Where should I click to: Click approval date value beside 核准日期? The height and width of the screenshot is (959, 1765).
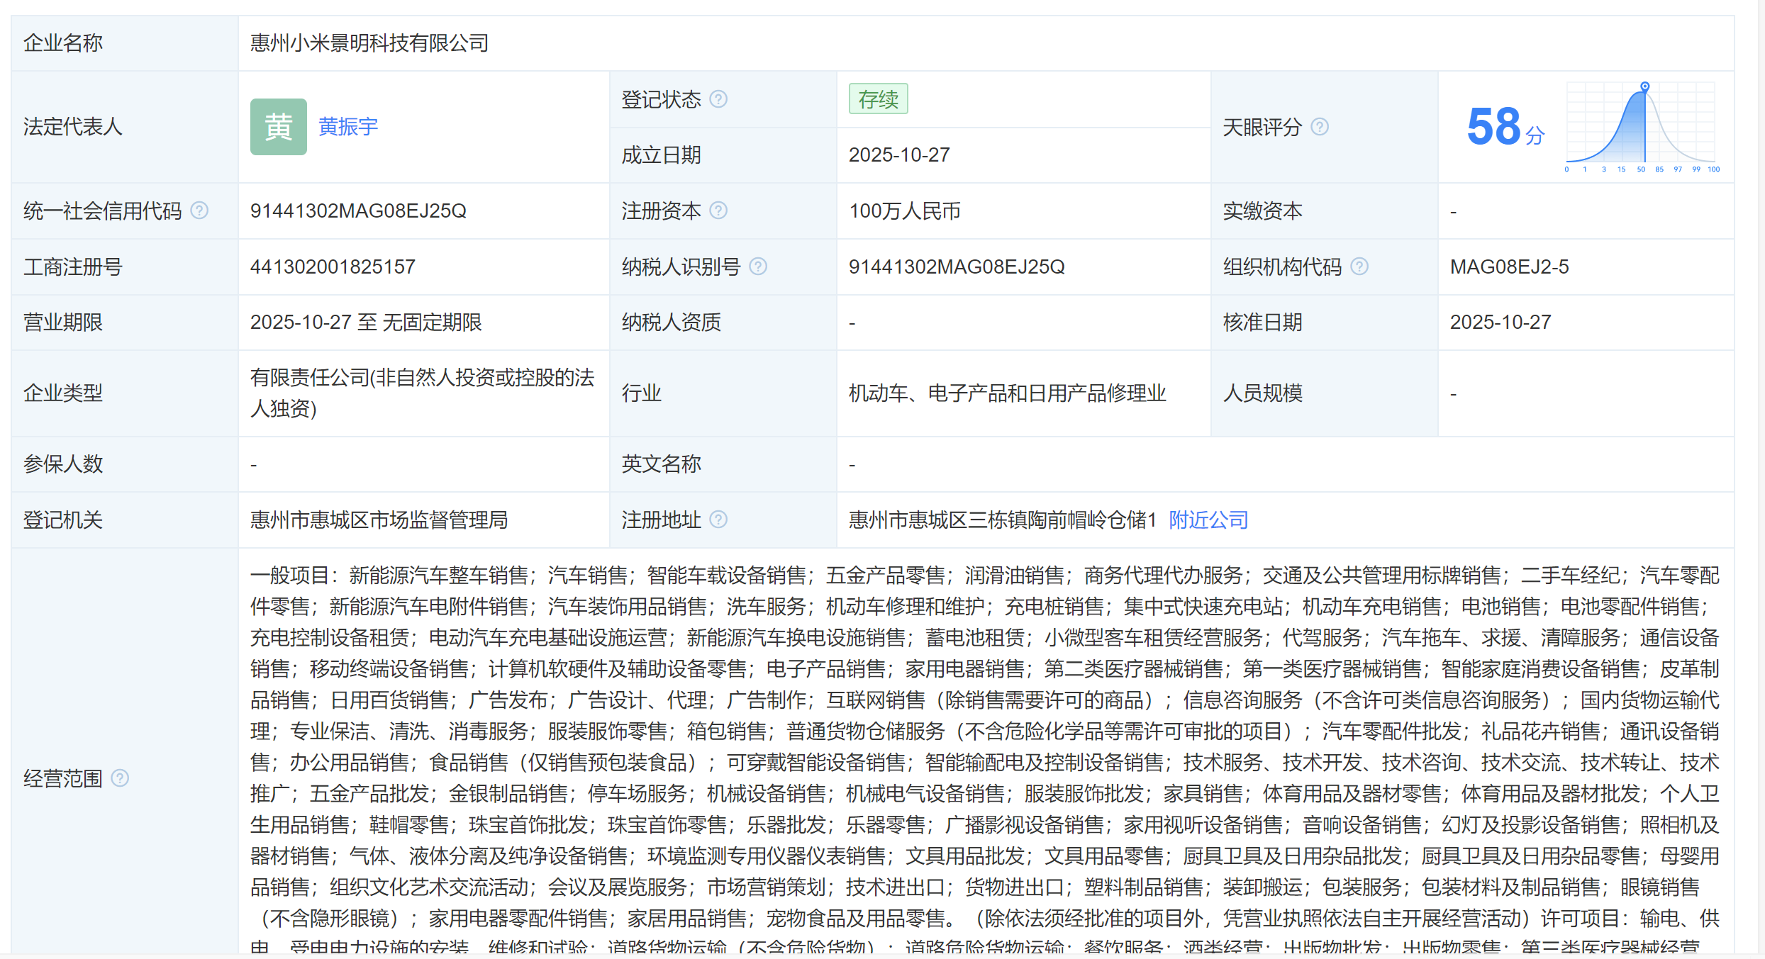tap(1500, 322)
